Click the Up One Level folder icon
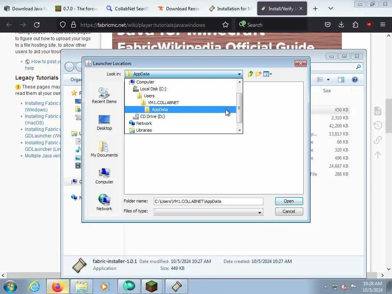Screen dimensions: 392x294 coord(250,74)
